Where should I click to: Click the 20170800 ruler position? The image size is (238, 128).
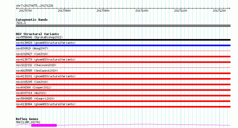(x=64, y=11)
